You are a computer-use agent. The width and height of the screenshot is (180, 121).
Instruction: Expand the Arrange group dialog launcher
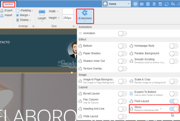[33, 26]
